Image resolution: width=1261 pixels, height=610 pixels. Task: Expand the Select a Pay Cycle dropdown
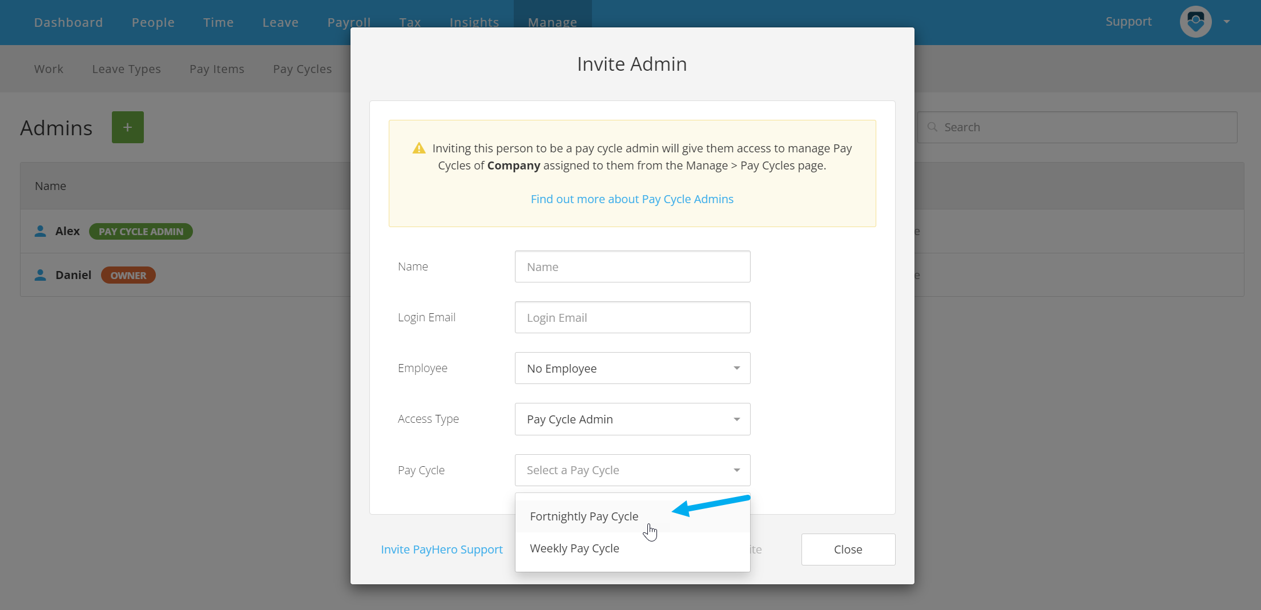pos(632,470)
